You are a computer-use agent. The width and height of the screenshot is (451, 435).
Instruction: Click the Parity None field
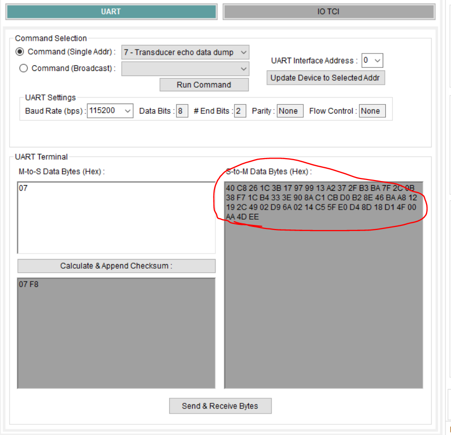click(x=290, y=111)
